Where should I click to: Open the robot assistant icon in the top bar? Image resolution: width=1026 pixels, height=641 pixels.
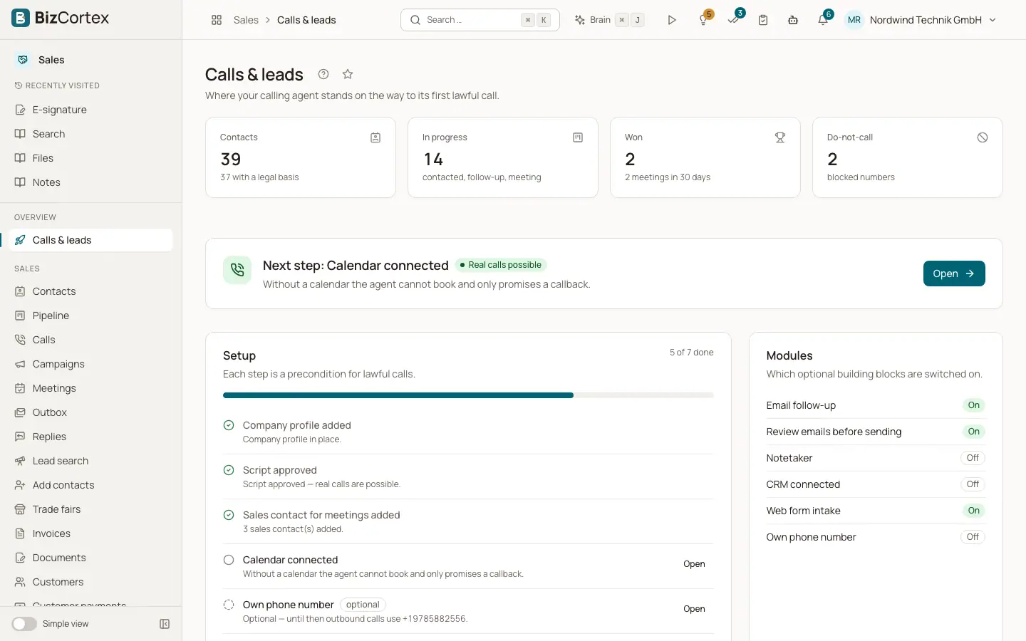(793, 20)
